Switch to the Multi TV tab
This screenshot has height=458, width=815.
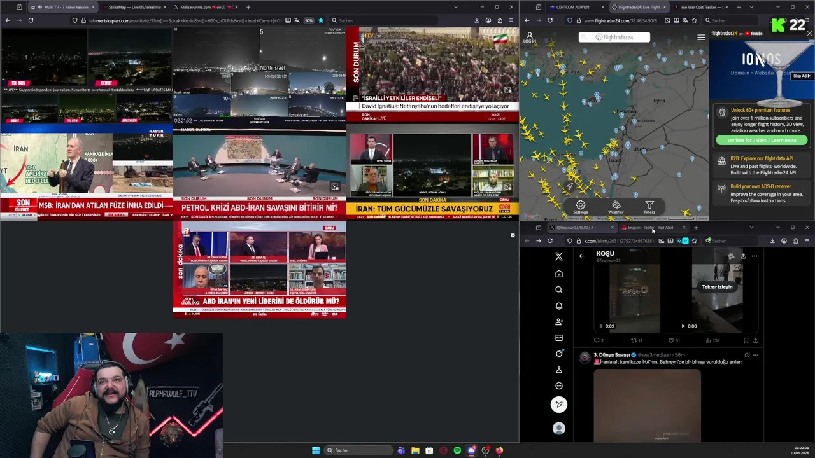tap(62, 7)
